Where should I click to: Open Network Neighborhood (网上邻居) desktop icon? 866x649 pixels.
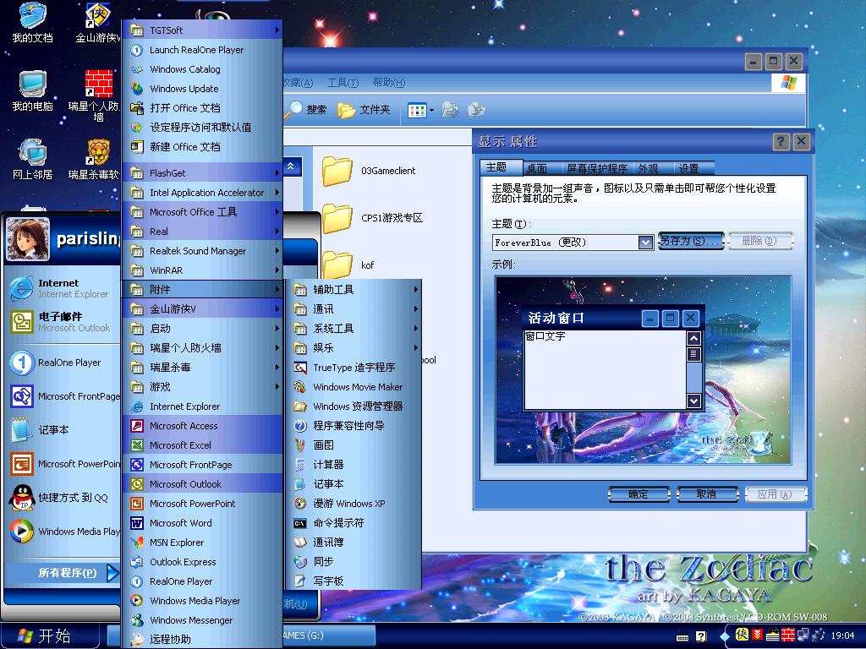pyautogui.click(x=32, y=160)
